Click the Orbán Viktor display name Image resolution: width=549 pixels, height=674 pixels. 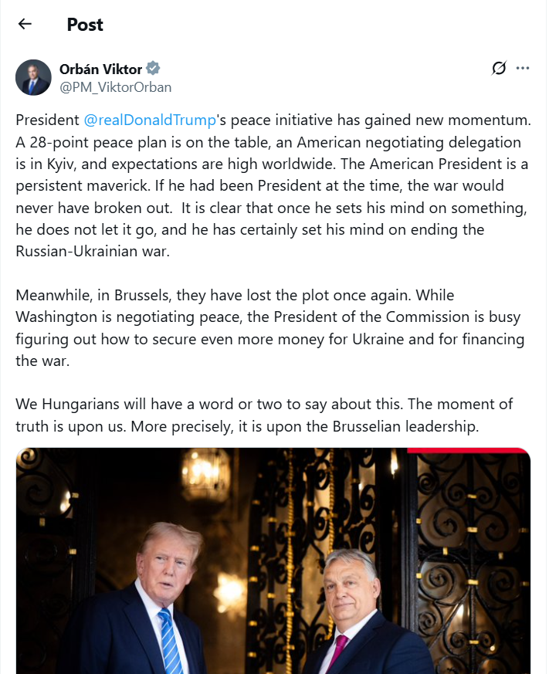coord(100,69)
